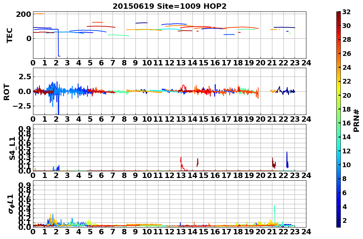Select colorbar tick value 18
363x239 pixels.
(x=346, y=109)
